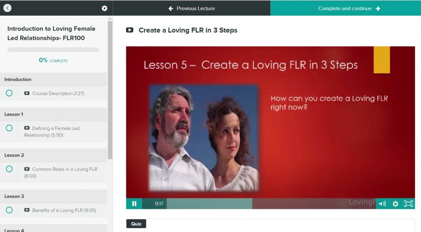
Task: Click the sidebar vertical scrollbar
Action: coord(110,90)
